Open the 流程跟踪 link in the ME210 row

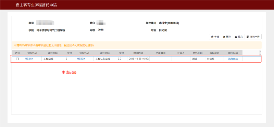pos(233,59)
